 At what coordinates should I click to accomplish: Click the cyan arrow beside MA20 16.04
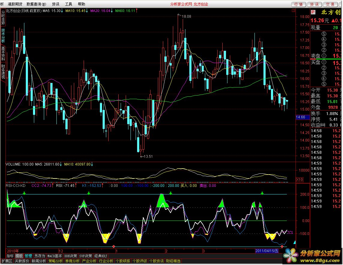point(112,11)
